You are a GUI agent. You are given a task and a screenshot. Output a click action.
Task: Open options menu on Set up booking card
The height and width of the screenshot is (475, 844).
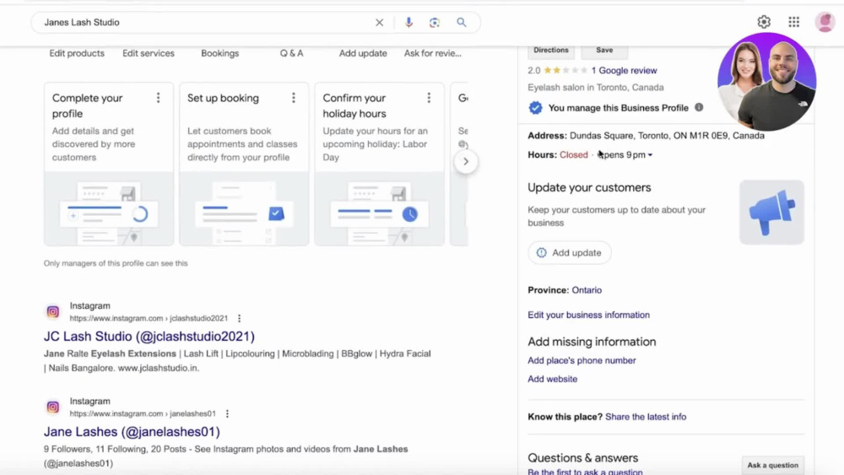tap(294, 98)
